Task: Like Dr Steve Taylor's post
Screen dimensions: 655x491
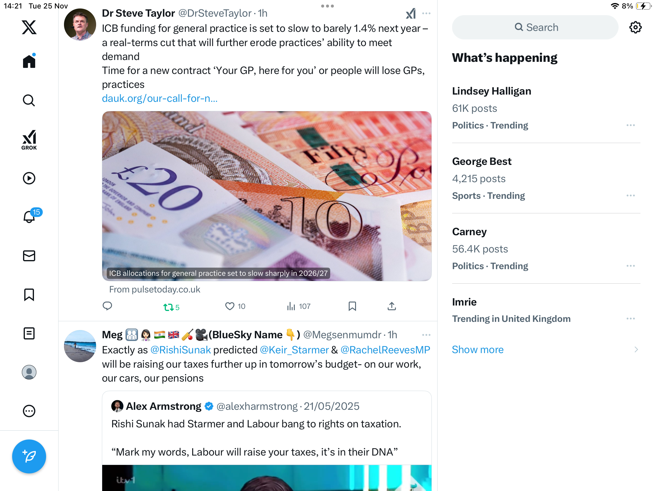Action: (235, 306)
